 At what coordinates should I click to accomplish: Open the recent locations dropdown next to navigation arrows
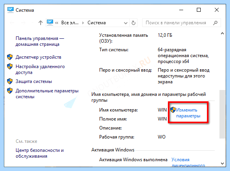[32, 23]
